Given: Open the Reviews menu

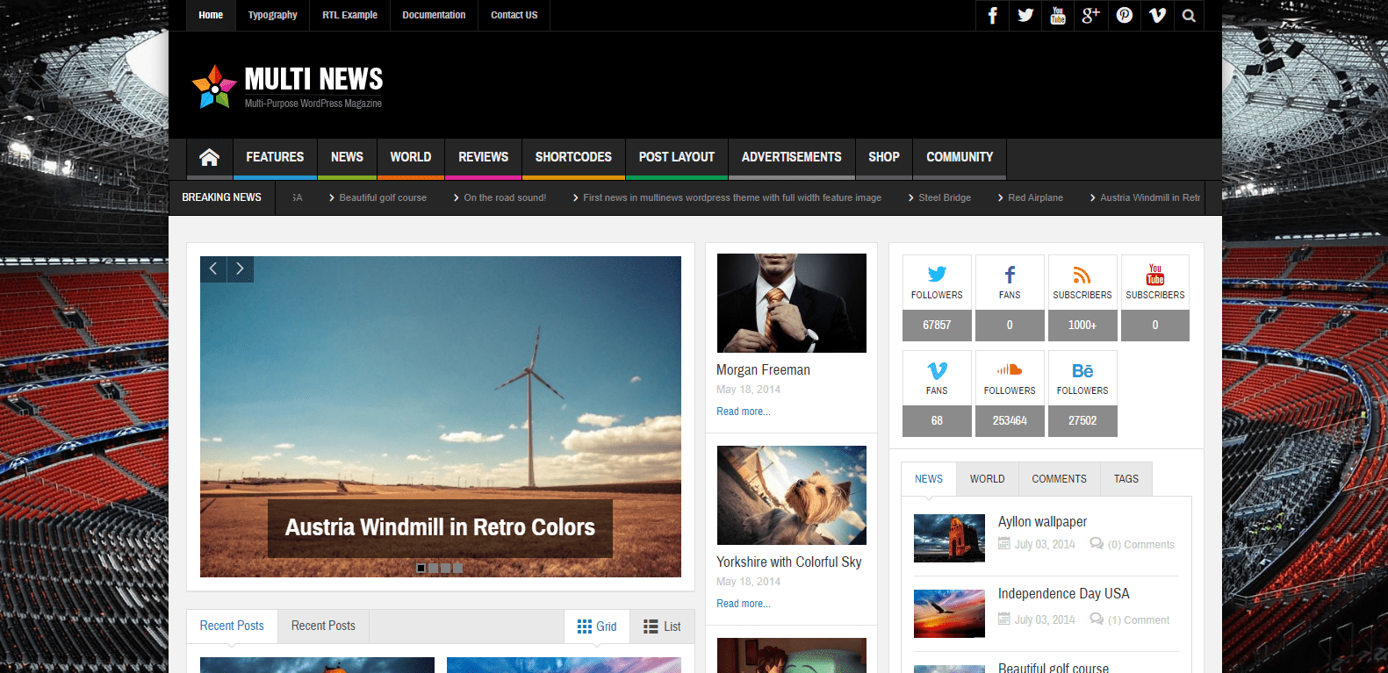Looking at the screenshot, I should point(484,158).
